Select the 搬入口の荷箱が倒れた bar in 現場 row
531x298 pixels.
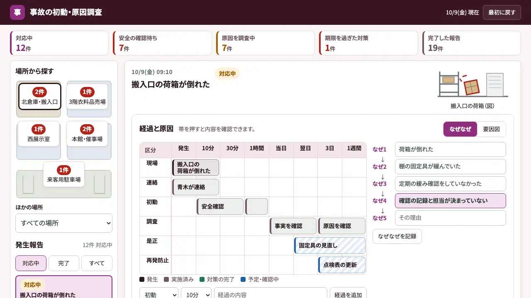click(x=195, y=168)
